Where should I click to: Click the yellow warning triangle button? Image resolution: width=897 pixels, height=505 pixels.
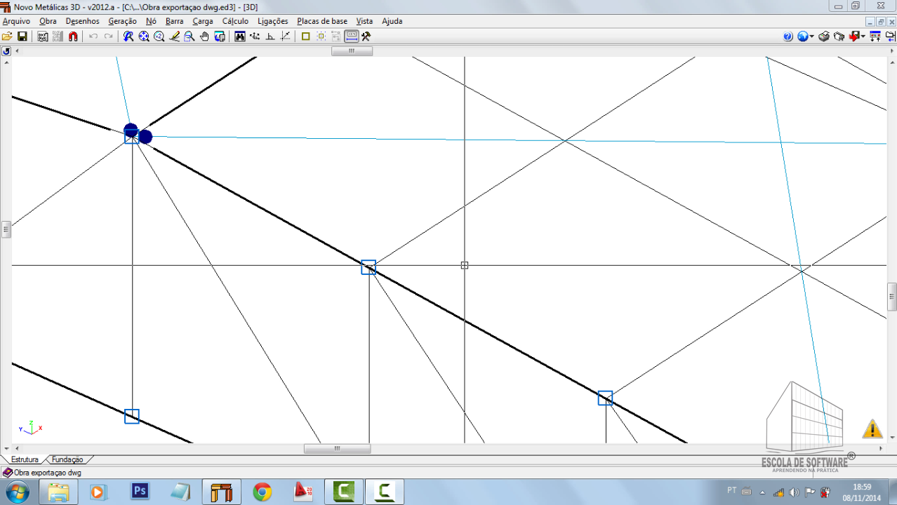click(x=872, y=429)
